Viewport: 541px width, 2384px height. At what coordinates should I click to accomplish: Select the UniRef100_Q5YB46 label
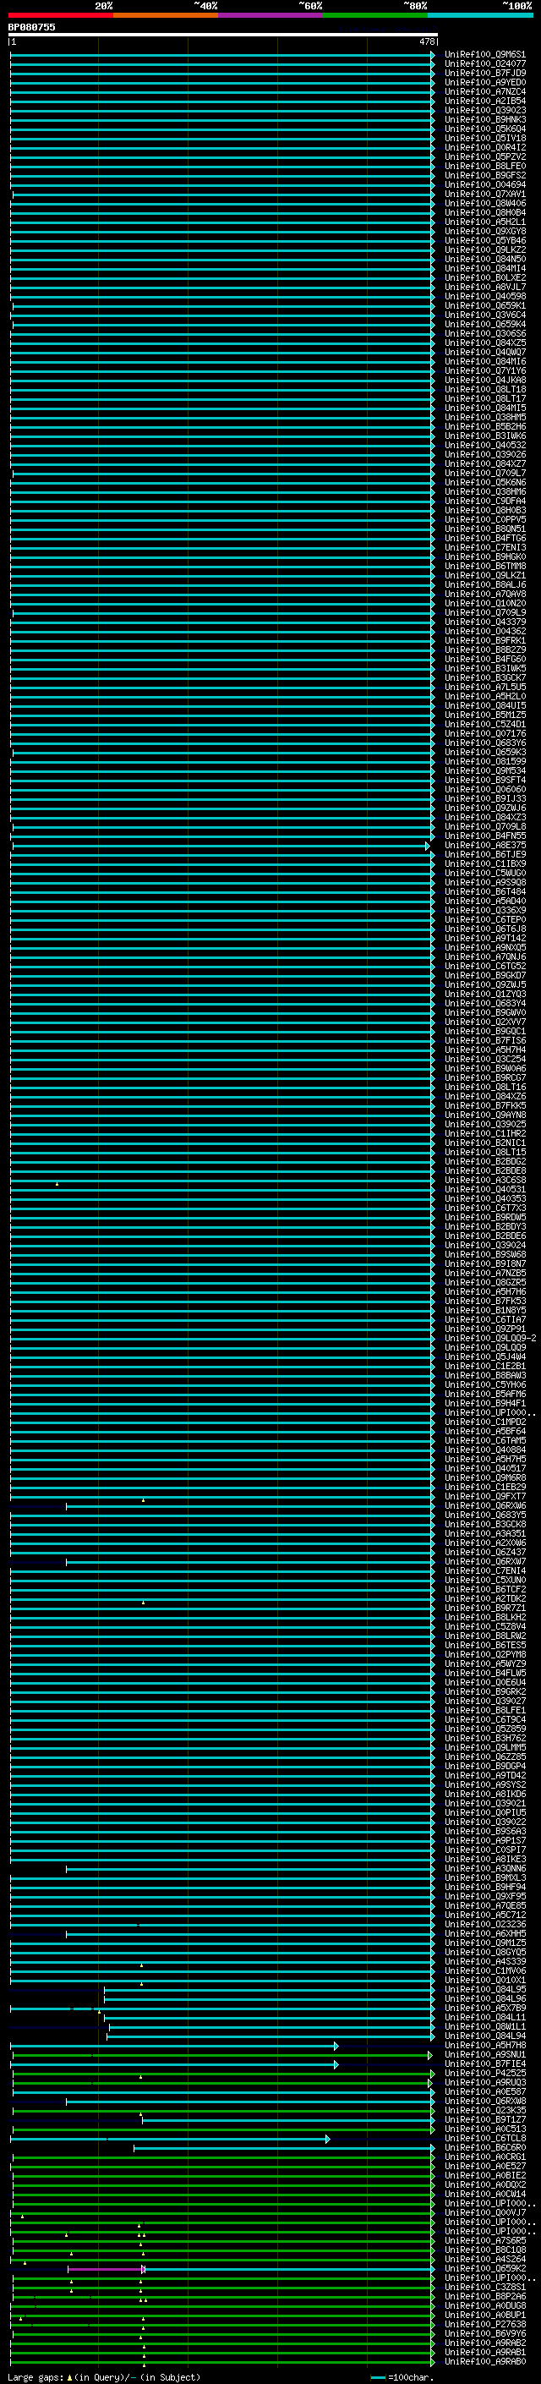tap(485, 241)
